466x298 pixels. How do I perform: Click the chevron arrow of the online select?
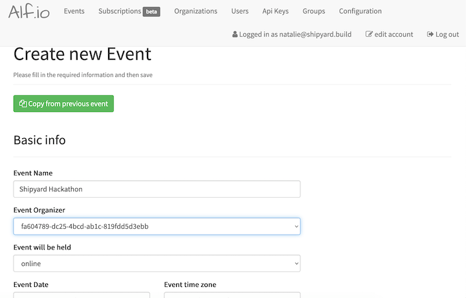pos(296,264)
